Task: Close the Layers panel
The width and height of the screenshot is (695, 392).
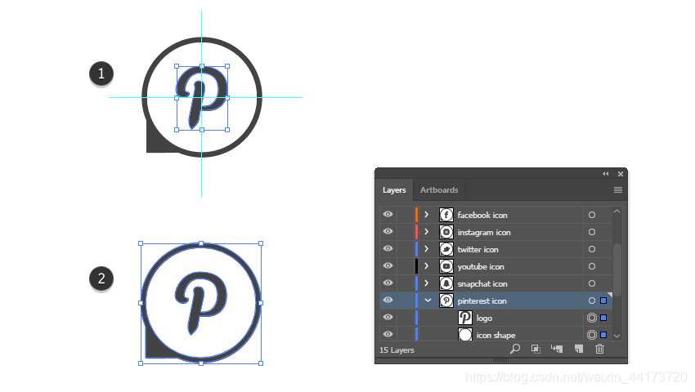Action: click(621, 174)
